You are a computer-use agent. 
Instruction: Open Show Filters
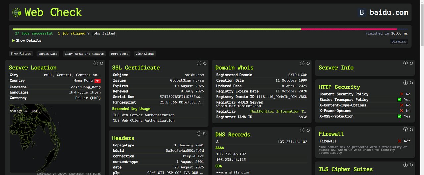(21, 54)
